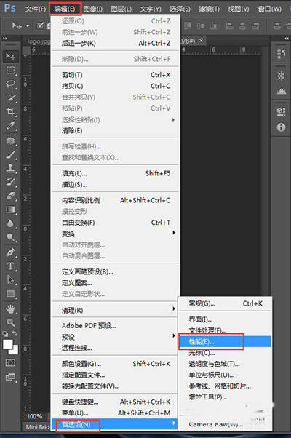Open the Info panel icon
Image resolution: width=291 pixels, height=438 pixels.
point(281,127)
